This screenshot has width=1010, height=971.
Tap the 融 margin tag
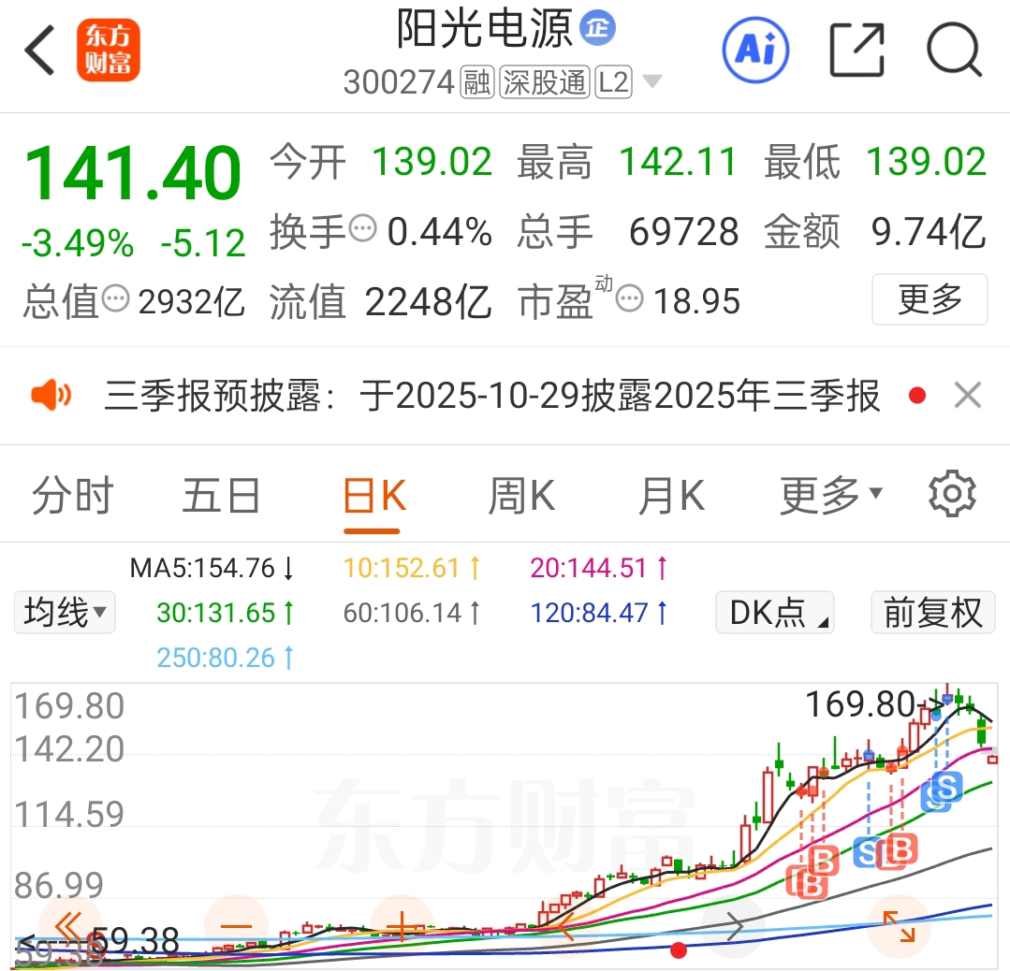476,82
